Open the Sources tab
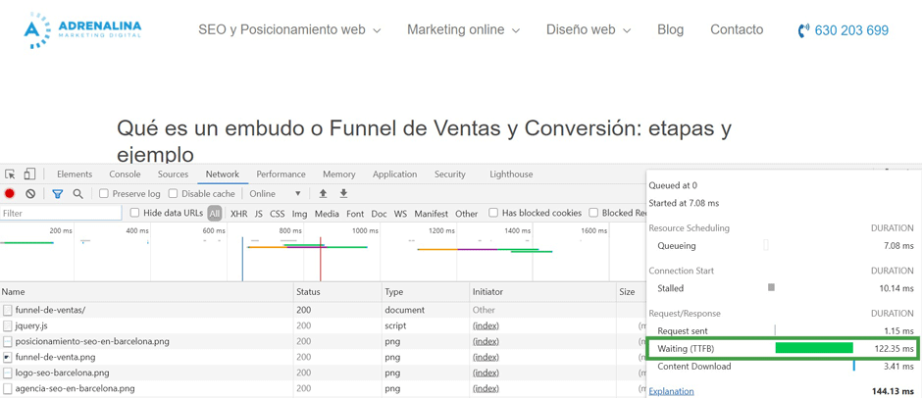Image resolution: width=922 pixels, height=398 pixels. click(x=173, y=174)
